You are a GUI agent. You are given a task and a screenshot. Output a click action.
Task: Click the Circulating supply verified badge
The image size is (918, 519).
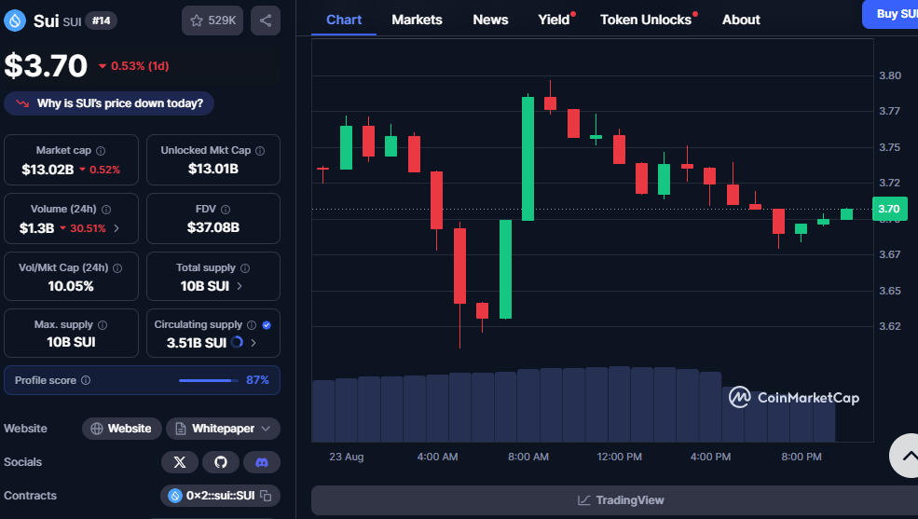267,325
